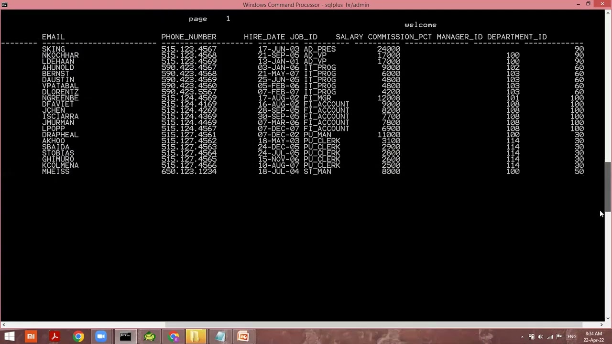This screenshot has height=344, width=612.
Task: Click the vertical scrollbar up arrow
Action: point(608,13)
